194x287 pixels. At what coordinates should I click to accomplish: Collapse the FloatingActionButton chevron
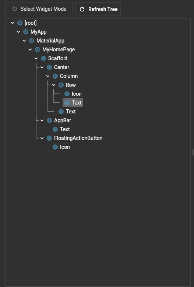click(x=42, y=138)
